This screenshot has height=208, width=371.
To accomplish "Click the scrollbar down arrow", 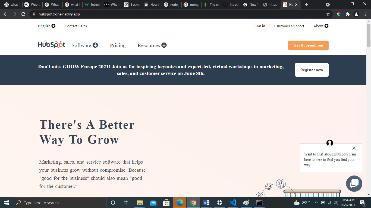I will (369, 194).
